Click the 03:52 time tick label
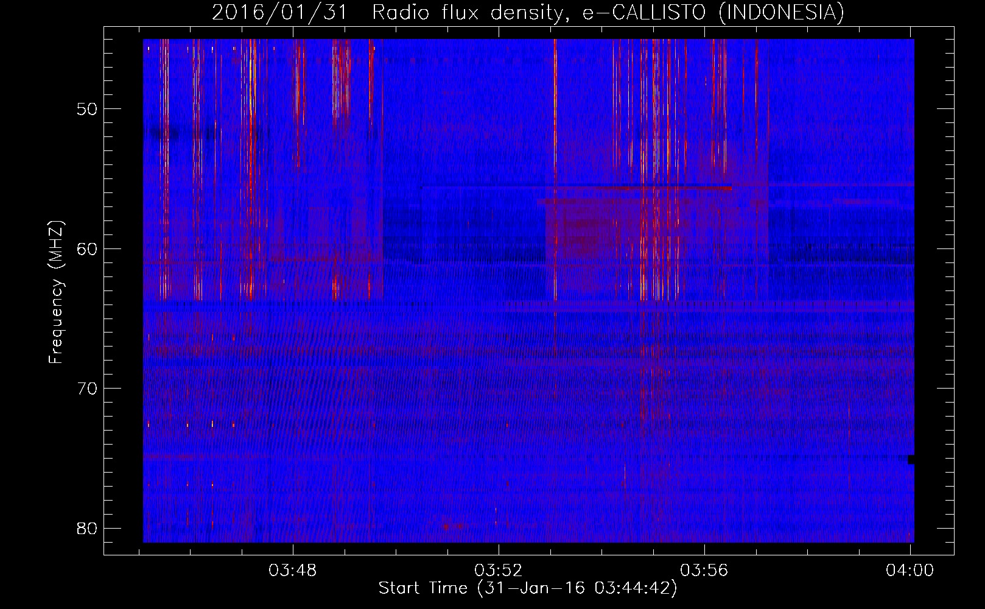Image resolution: width=985 pixels, height=609 pixels. [499, 571]
